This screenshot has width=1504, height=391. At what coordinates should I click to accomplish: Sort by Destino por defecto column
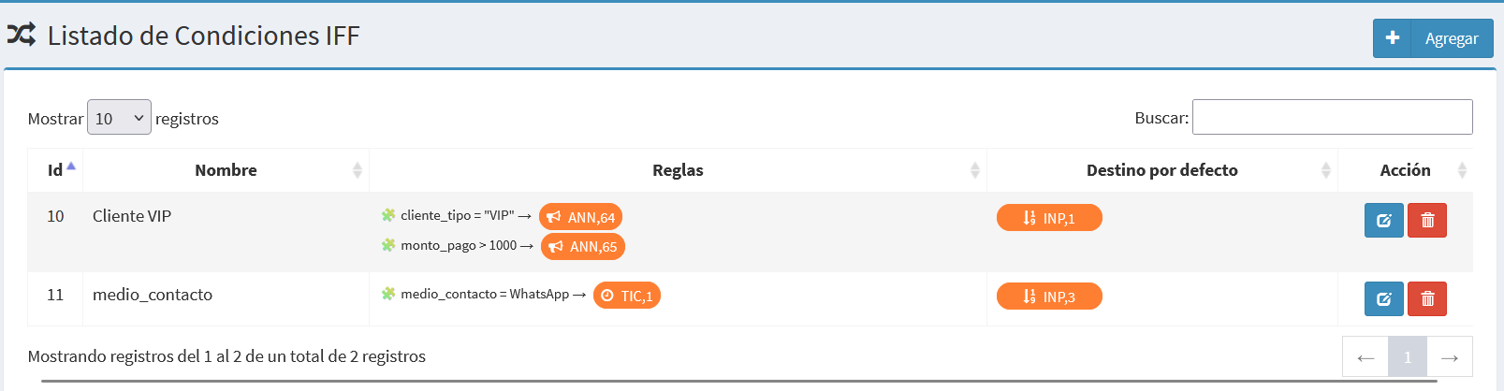[1162, 170]
